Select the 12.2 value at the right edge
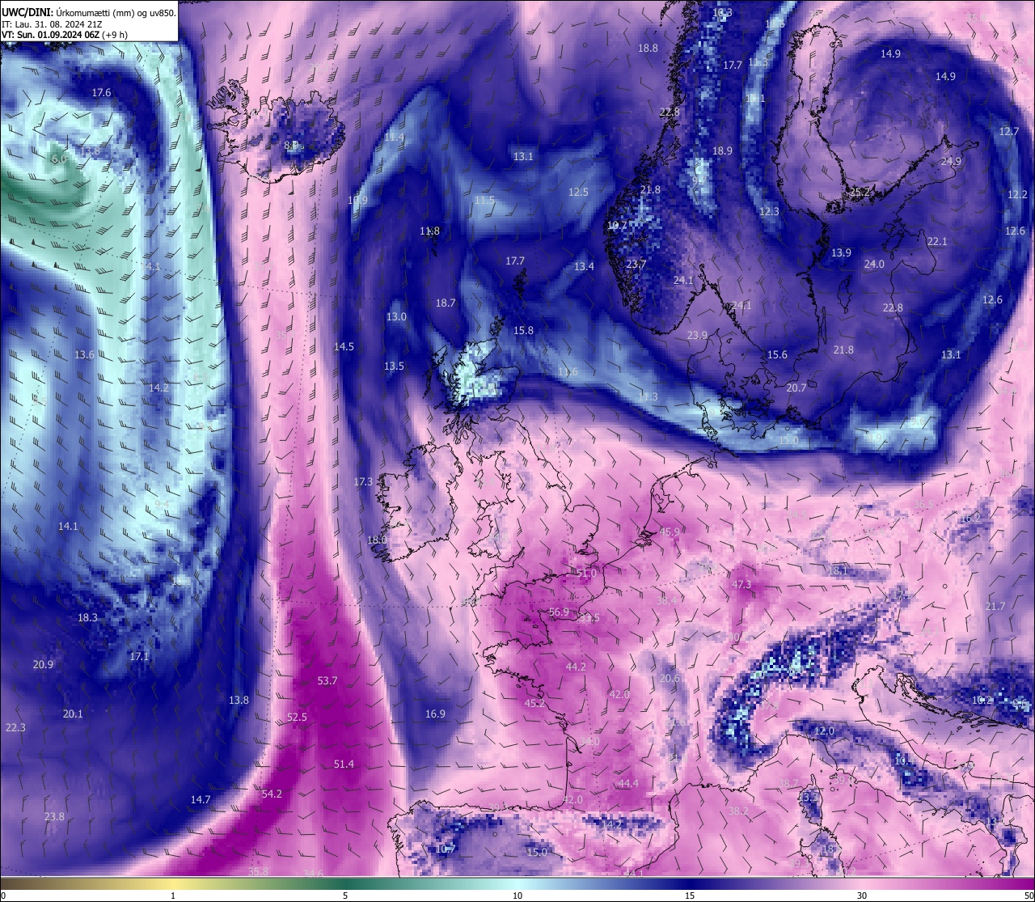Image resolution: width=1035 pixels, height=902 pixels. tap(1017, 195)
